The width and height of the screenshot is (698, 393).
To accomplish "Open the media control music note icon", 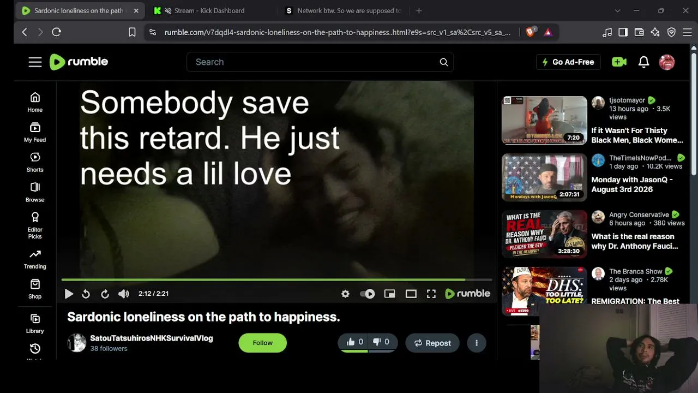I will (x=607, y=32).
